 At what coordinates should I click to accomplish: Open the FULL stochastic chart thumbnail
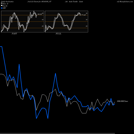[x=66, y=21]
